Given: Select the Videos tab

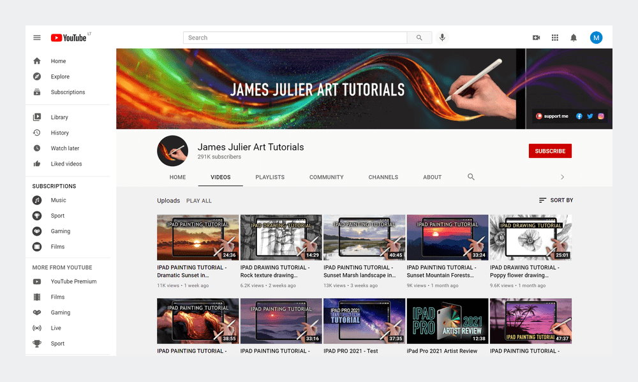Looking at the screenshot, I should tap(221, 177).
